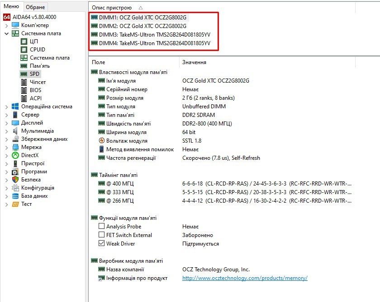Select the Комп'ютер monitor icon
Screen dimensions: 380x302
pyautogui.click(x=15, y=25)
